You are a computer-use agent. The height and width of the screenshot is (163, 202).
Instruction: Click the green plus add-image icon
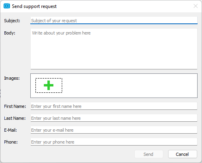49,85
